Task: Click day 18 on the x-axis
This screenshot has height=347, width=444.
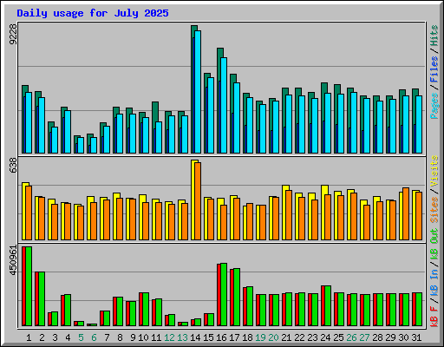Action: (x=247, y=337)
